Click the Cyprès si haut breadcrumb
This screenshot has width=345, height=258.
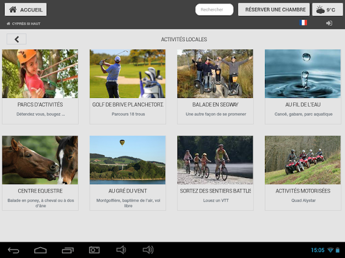24,24
